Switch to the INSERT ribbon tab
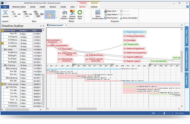This screenshot has height=124, width=190. [43, 7]
